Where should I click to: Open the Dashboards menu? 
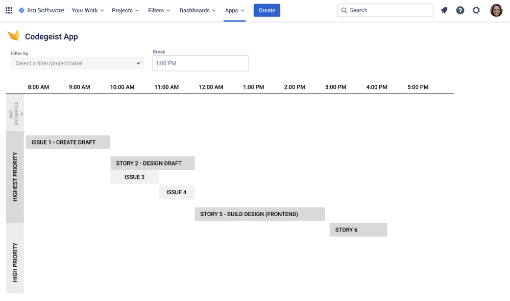pos(197,10)
